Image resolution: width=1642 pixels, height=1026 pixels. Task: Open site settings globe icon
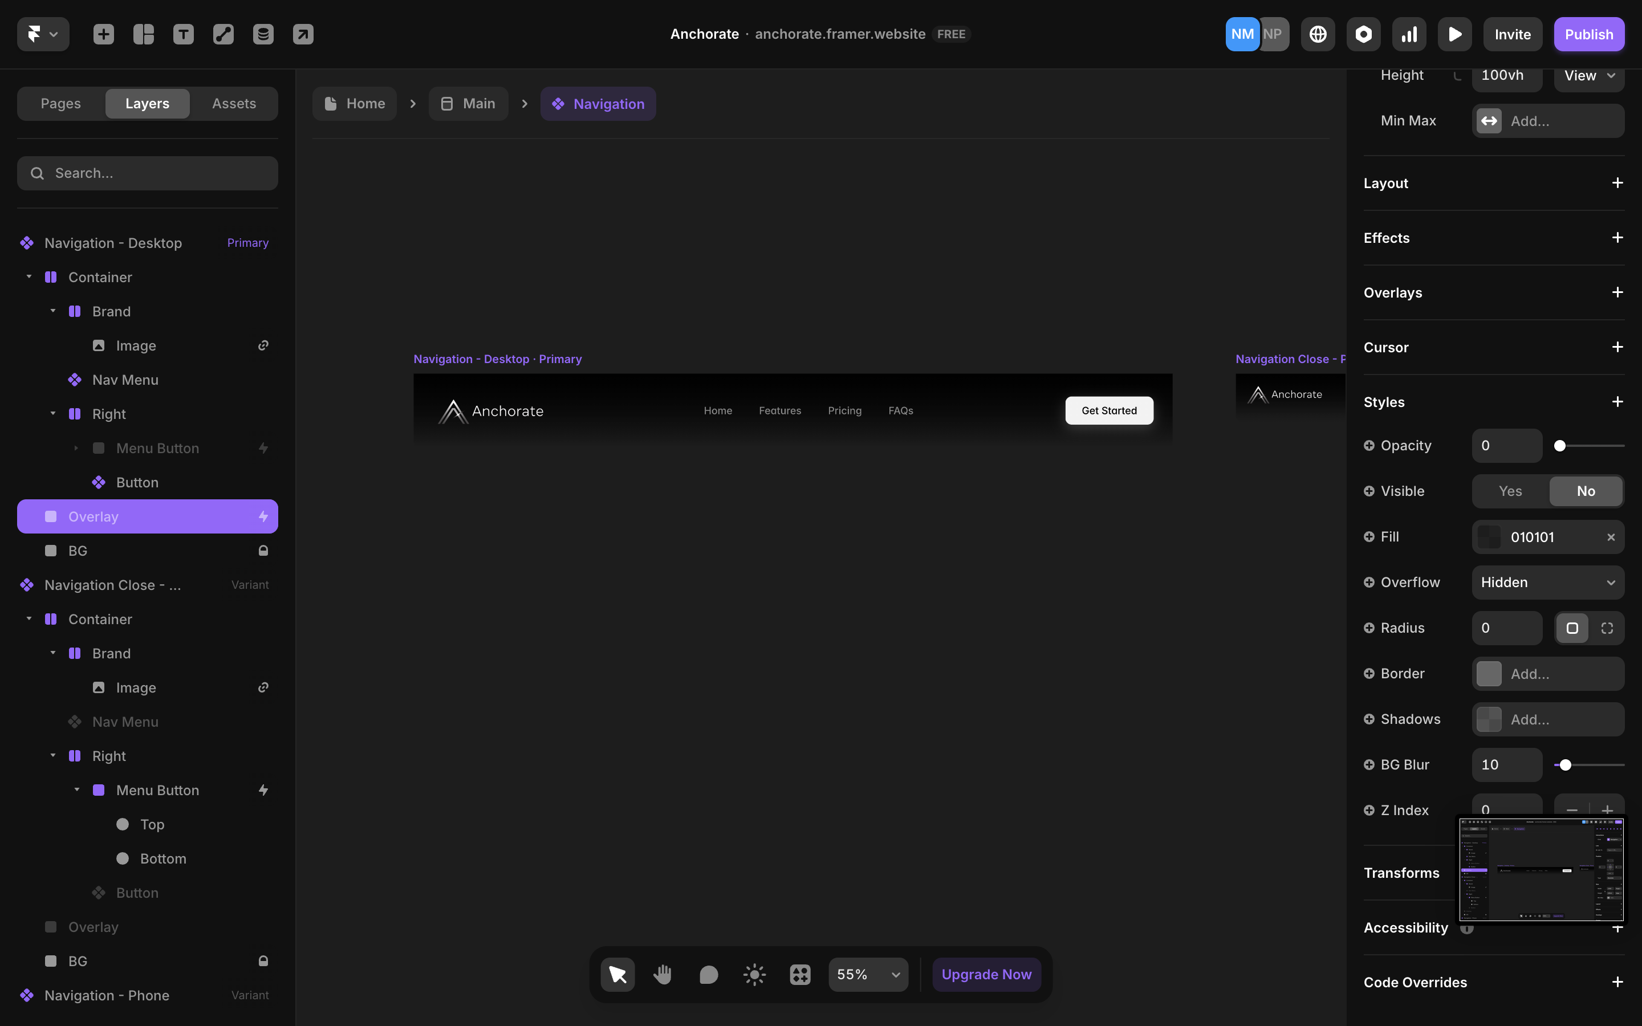pyautogui.click(x=1318, y=34)
